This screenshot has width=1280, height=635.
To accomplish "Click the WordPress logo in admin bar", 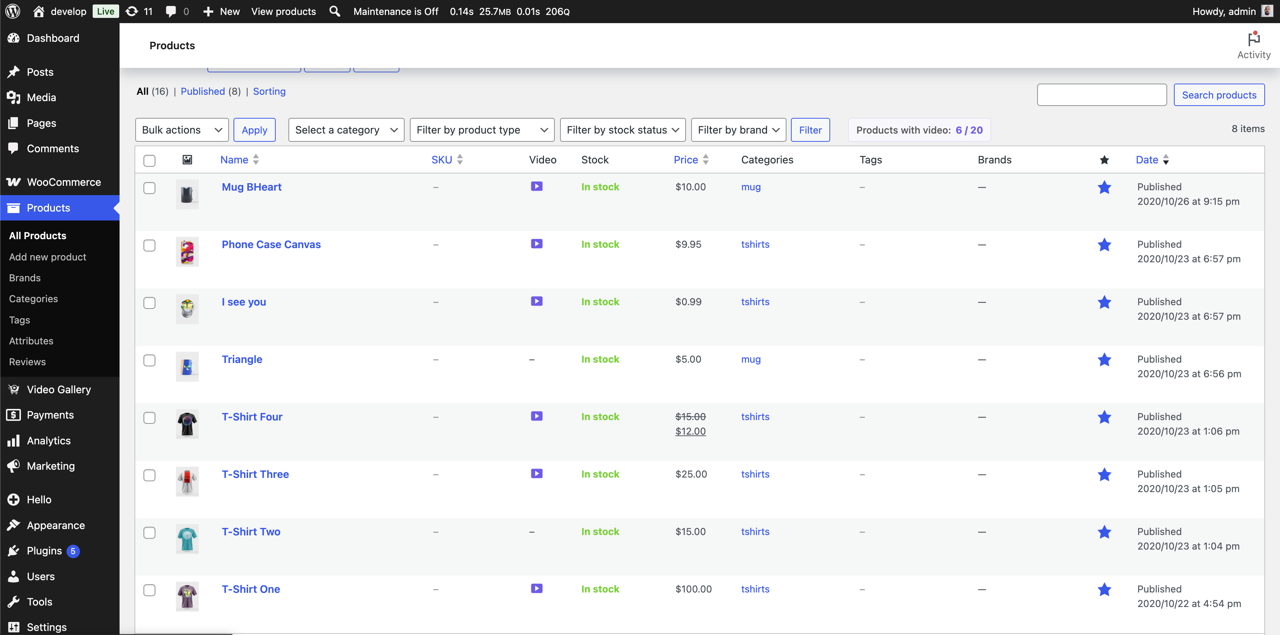I will (x=13, y=11).
